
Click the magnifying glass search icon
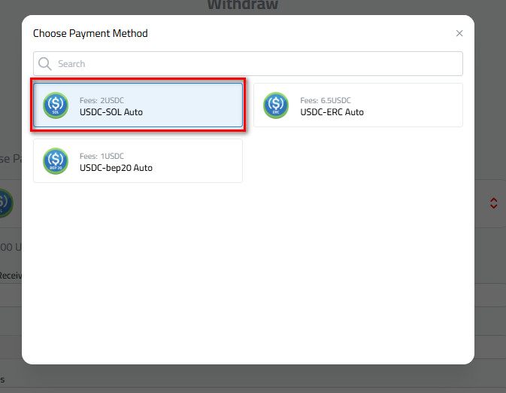(x=45, y=64)
